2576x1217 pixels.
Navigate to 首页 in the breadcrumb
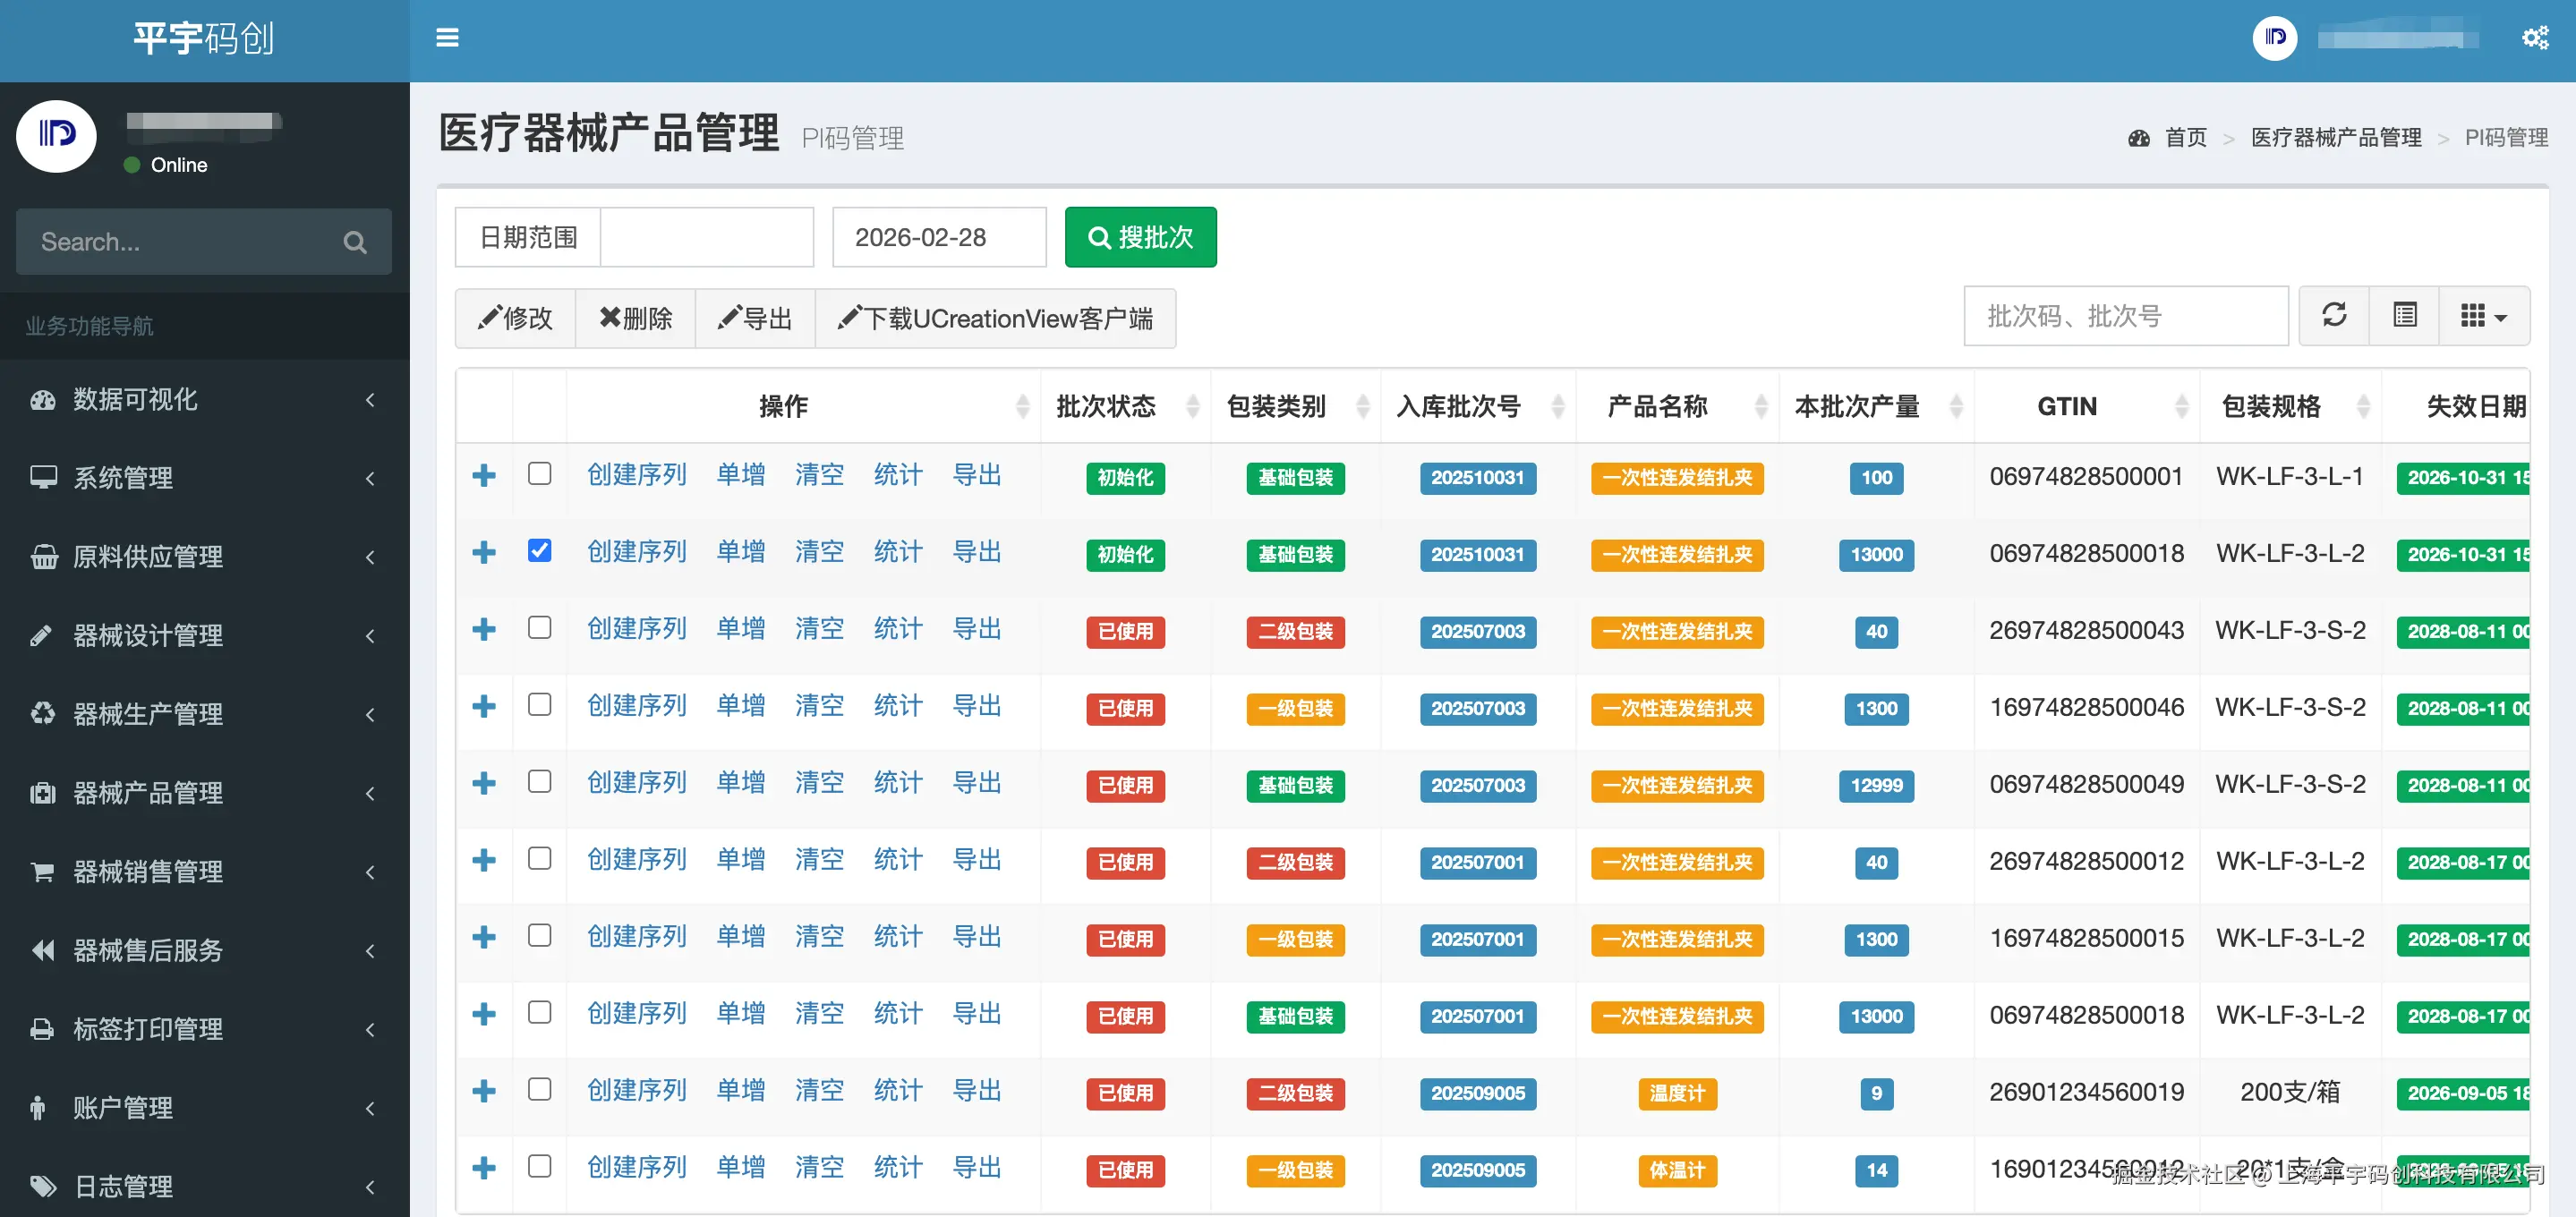point(2185,137)
